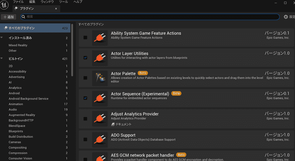Enable the Ability System Game Feature Actions checkbox
Viewport: 295px width, 161px height.
(x=85, y=38)
